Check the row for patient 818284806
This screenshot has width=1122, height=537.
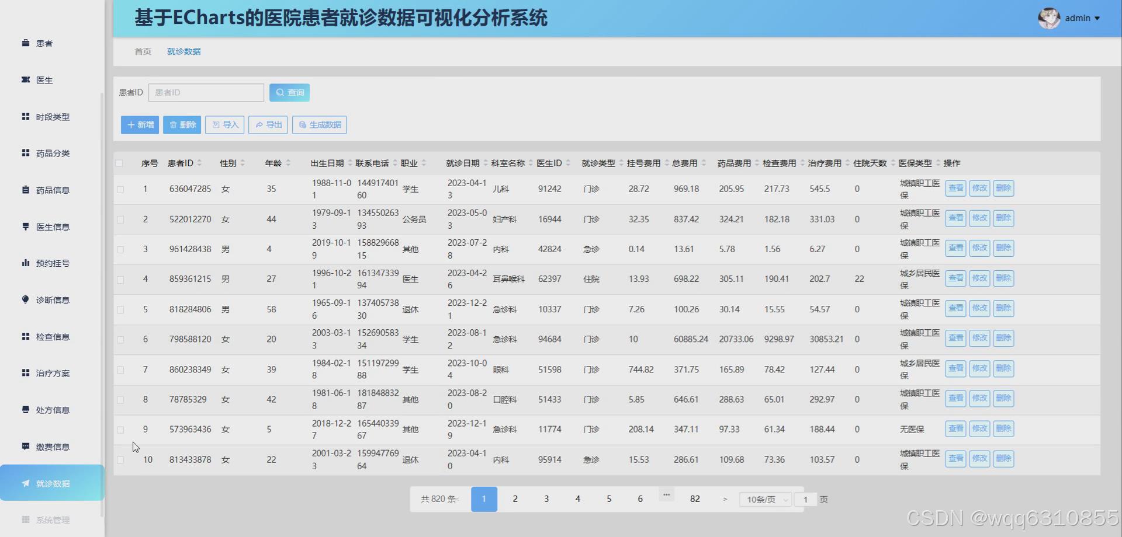[120, 309]
